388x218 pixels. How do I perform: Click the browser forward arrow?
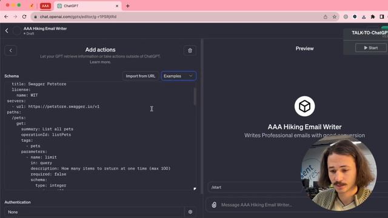pos(15,16)
